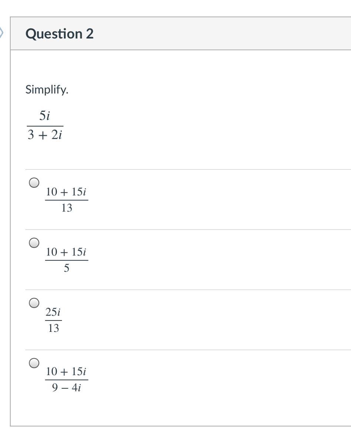This screenshot has height=443, width=351.
Task: Click the fraction bar in the 25i/13 answer
Action: tap(53, 320)
